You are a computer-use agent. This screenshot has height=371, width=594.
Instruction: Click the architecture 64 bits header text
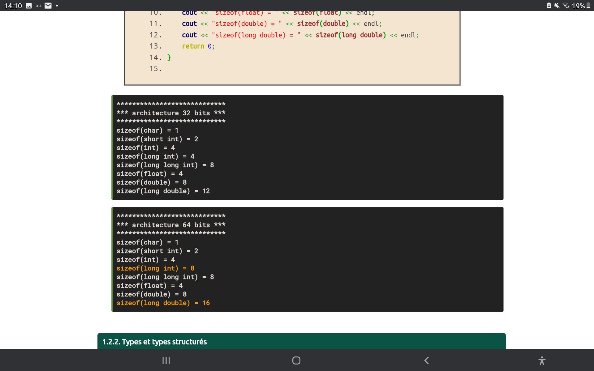point(171,225)
